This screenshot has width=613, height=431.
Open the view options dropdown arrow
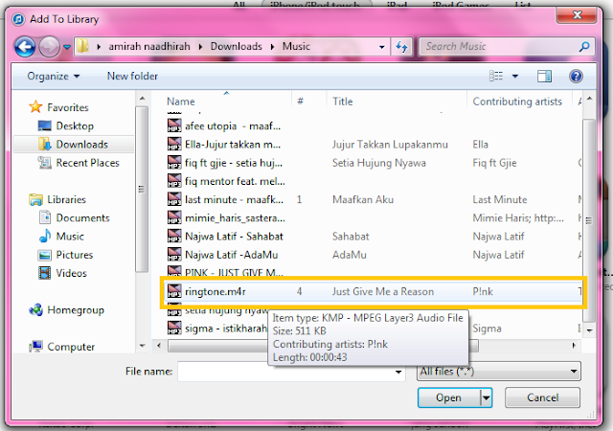point(515,77)
